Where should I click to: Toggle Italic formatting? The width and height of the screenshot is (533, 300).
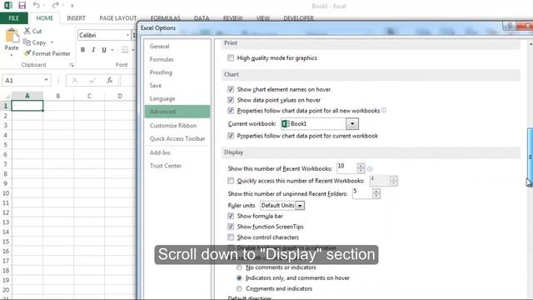93,50
